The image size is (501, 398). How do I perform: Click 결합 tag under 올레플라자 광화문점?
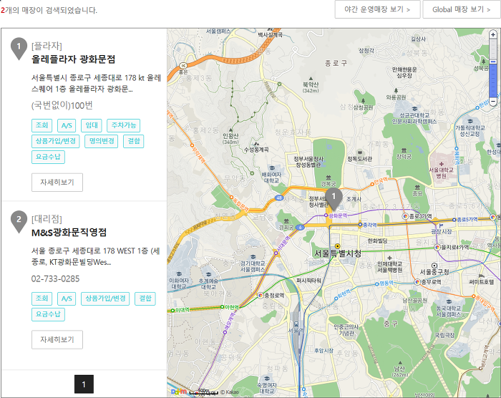coord(134,141)
